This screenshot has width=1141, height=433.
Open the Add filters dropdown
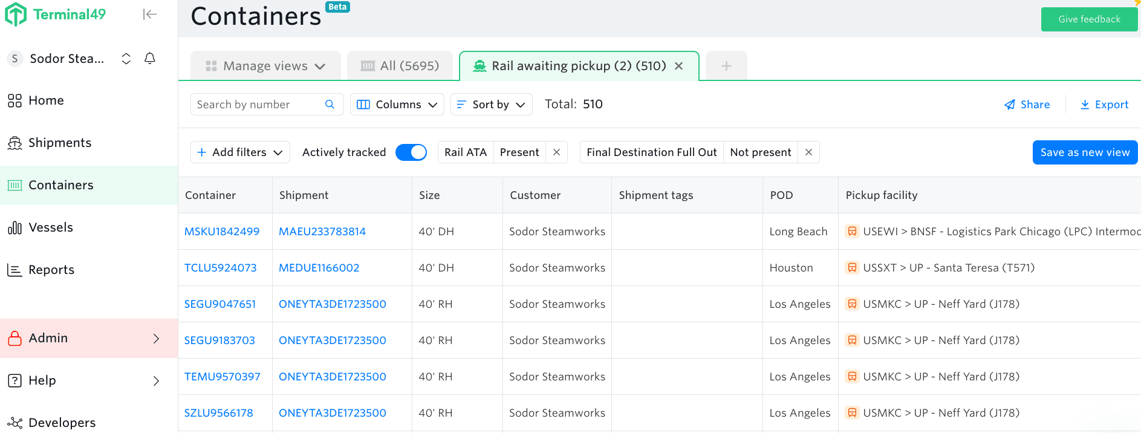point(240,152)
